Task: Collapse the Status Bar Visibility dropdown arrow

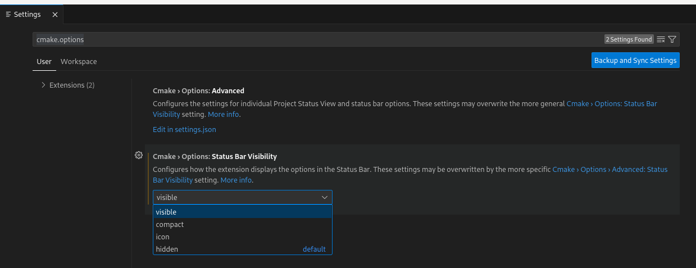Action: click(324, 198)
